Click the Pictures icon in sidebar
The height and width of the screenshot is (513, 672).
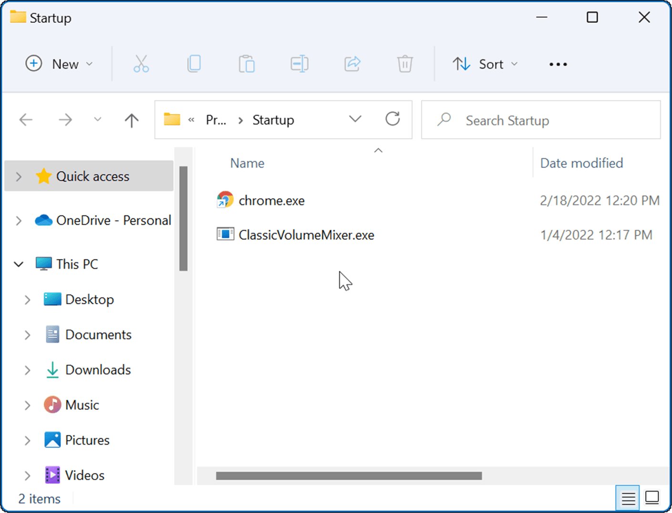(52, 440)
